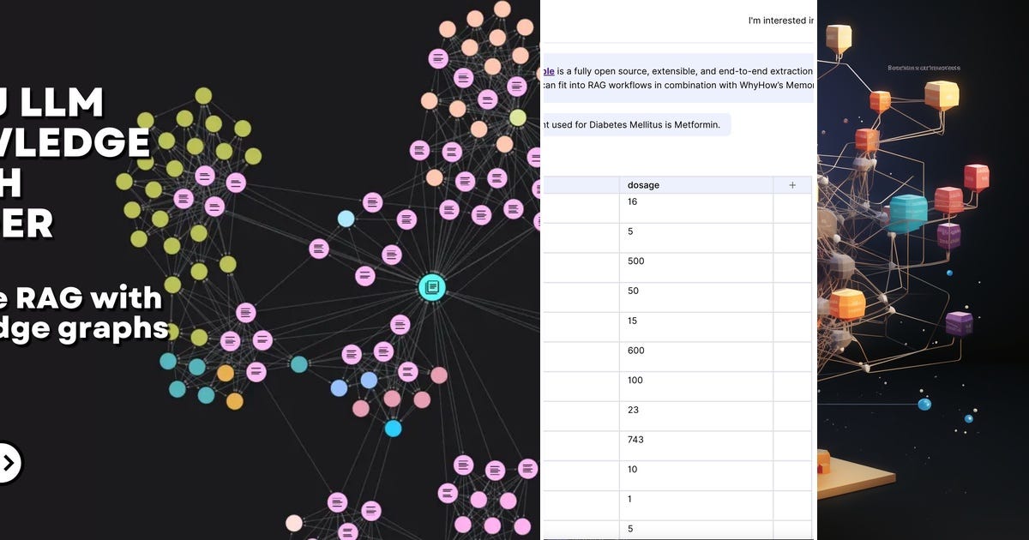Click the blue circular node below the center
1029x540 pixels.
[393, 428]
